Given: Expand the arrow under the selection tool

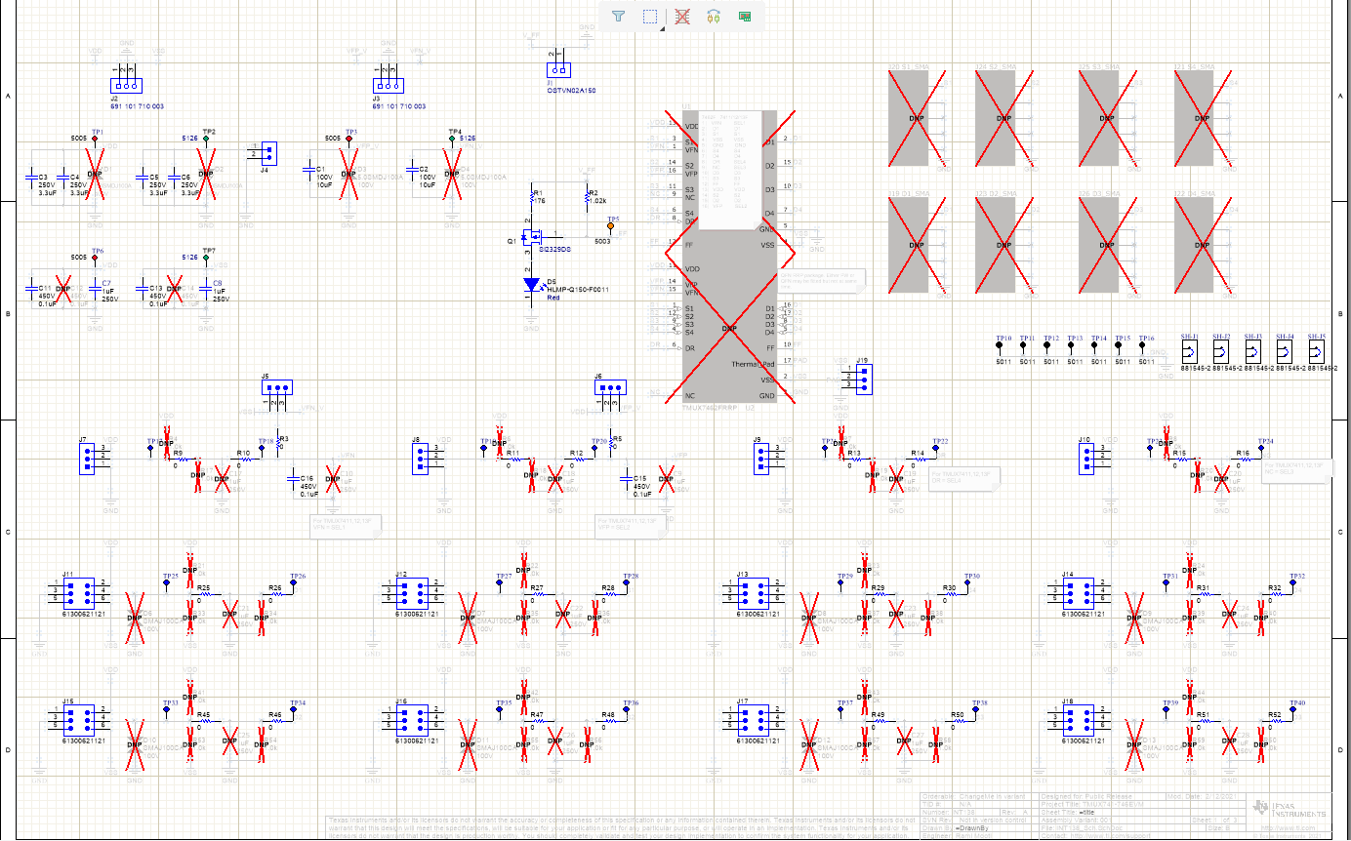Looking at the screenshot, I should click(663, 27).
